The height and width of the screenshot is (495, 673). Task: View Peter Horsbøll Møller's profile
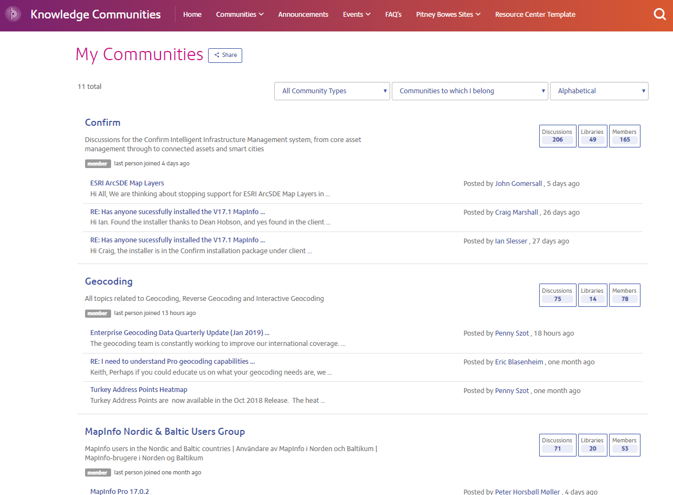pyautogui.click(x=528, y=492)
